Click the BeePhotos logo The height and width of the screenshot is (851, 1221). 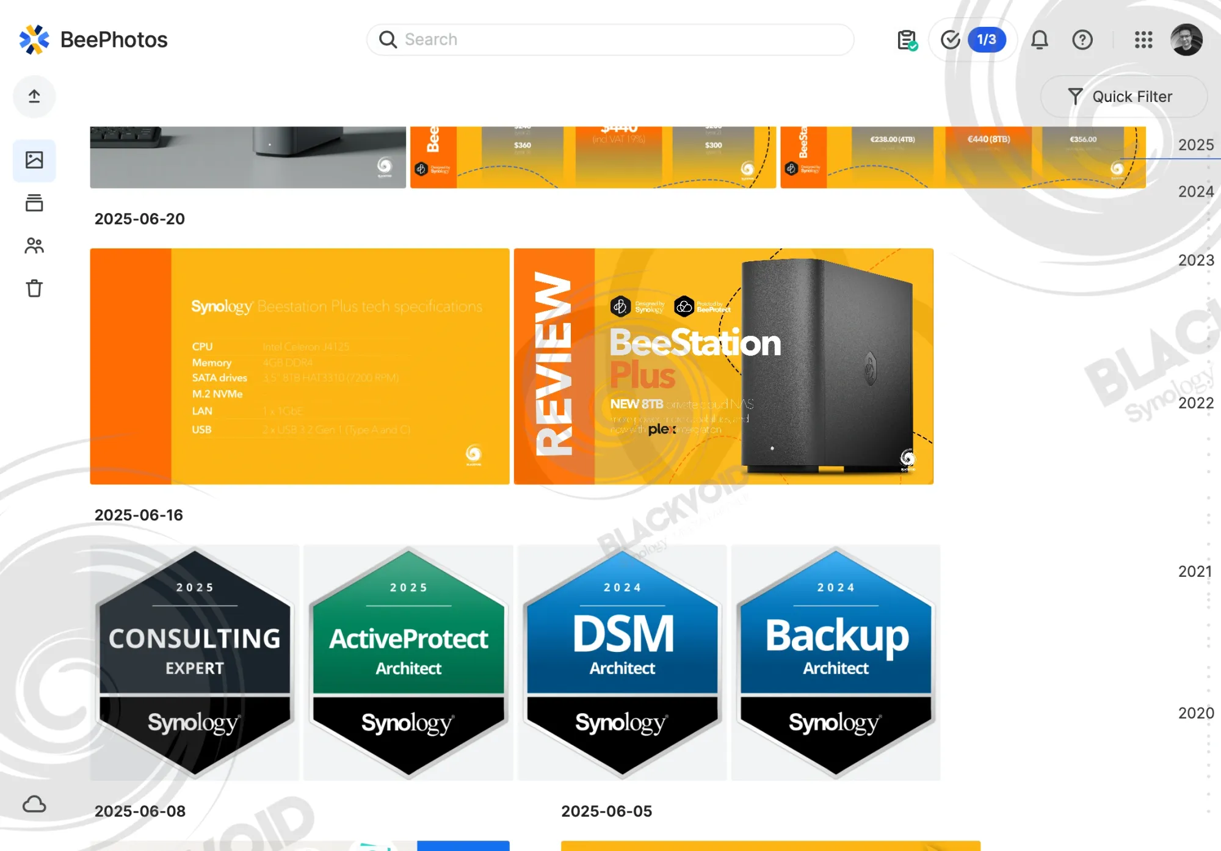tap(34, 40)
